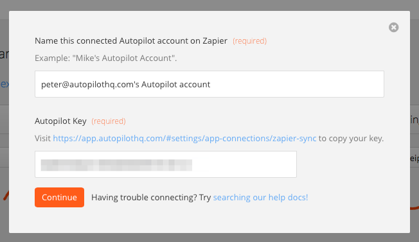The image size is (419, 242).
Task: Click the dimmed overlay above the dialog
Action: (209, 5)
